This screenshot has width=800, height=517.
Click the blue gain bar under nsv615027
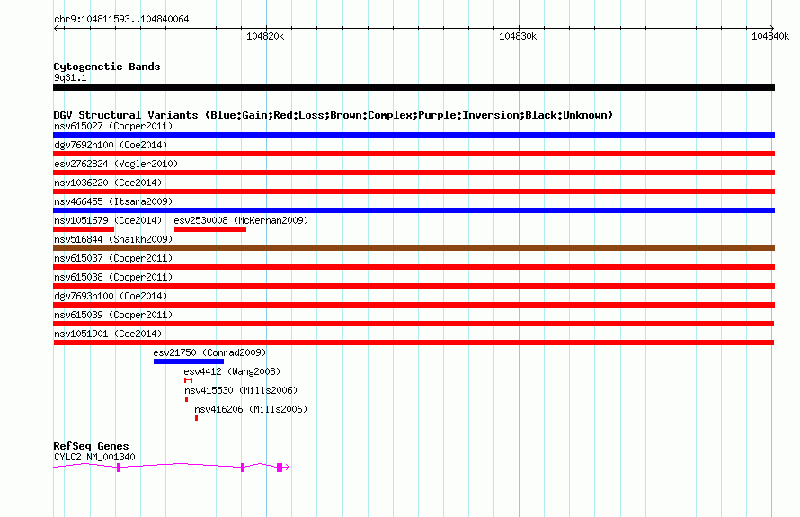click(x=413, y=135)
